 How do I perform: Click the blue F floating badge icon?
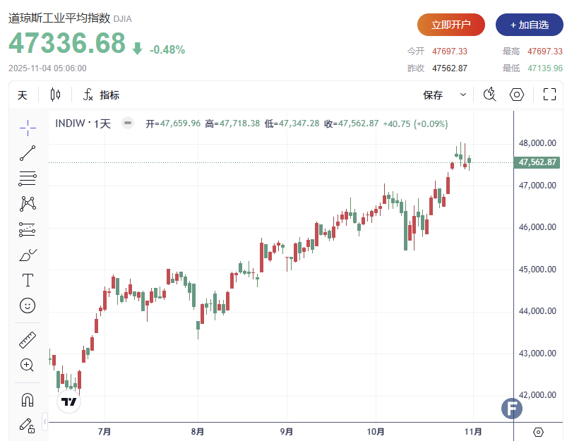click(512, 409)
